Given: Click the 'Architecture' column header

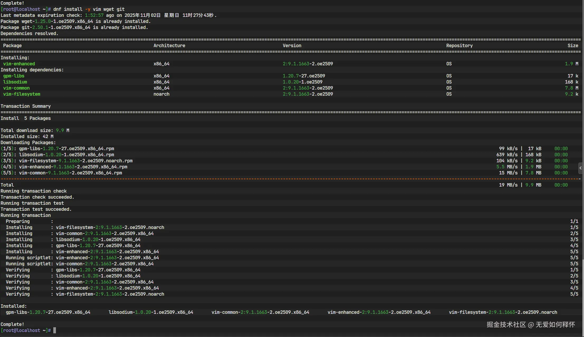Looking at the screenshot, I should pos(169,46).
